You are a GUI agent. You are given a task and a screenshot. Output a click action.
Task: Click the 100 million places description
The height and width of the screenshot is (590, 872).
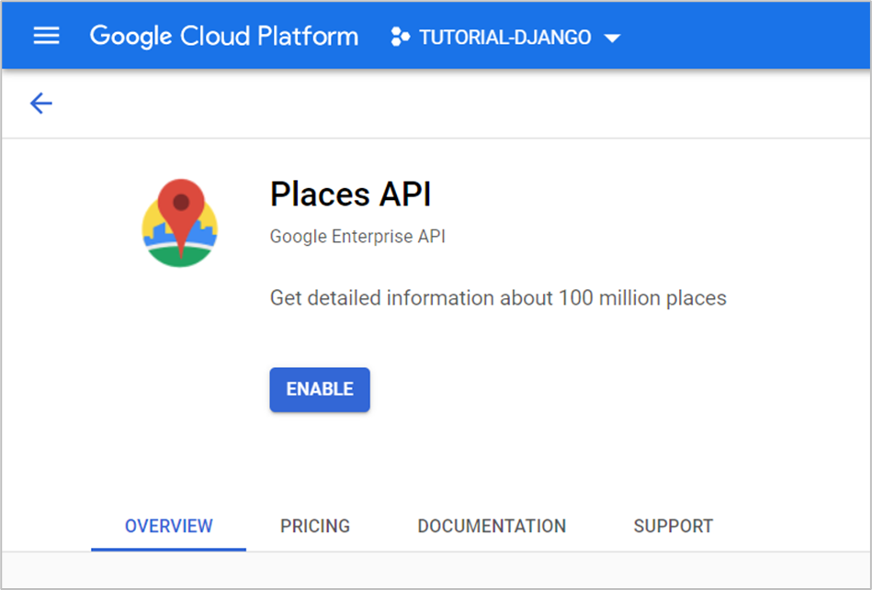498,298
